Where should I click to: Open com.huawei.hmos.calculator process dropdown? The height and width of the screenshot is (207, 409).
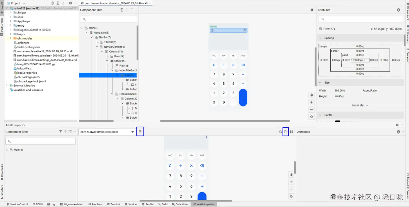point(107,132)
